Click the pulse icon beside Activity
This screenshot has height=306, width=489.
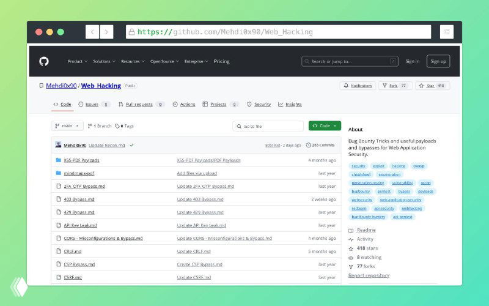pos(351,239)
